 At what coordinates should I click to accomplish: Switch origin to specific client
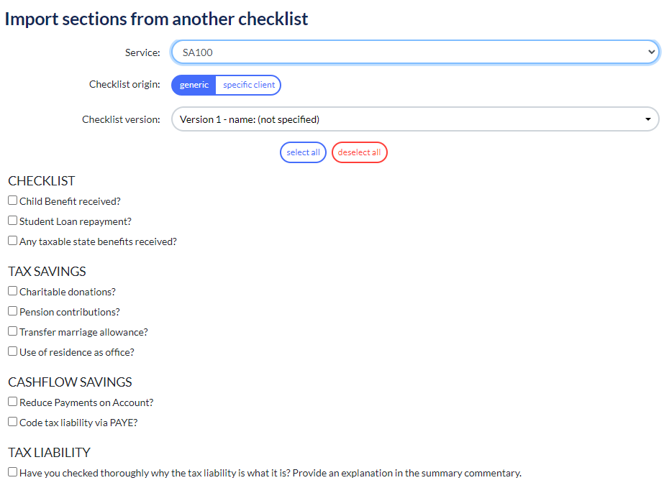point(249,85)
